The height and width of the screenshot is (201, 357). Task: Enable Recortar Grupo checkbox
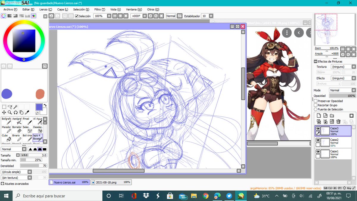click(316, 105)
